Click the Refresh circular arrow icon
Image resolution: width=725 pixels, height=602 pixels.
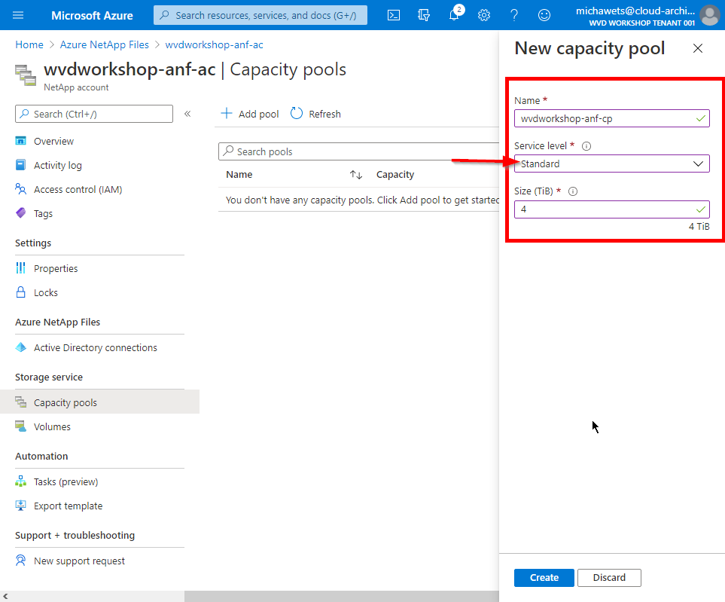pyautogui.click(x=297, y=113)
